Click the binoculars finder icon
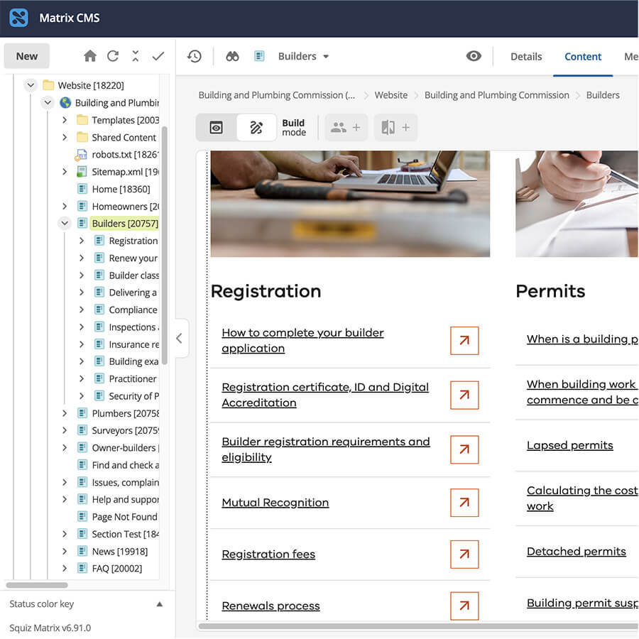 pos(232,56)
